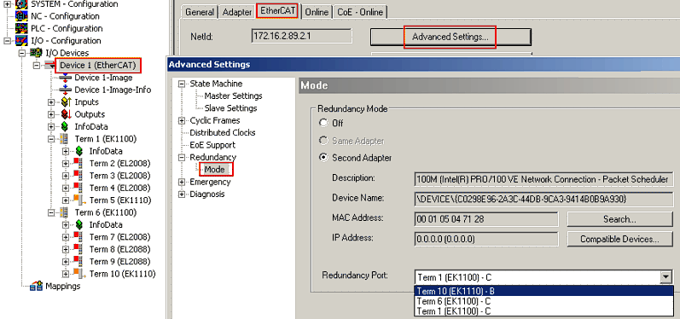The image size is (680, 319).
Task: Click the Term 1 (EK1100) coupler icon
Action: coord(65,139)
